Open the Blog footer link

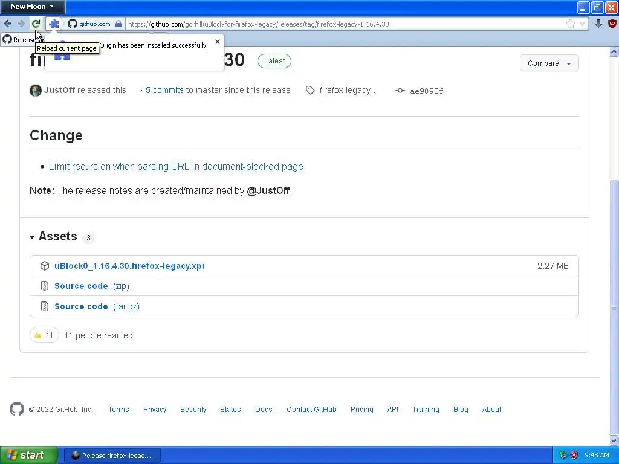tap(461, 410)
